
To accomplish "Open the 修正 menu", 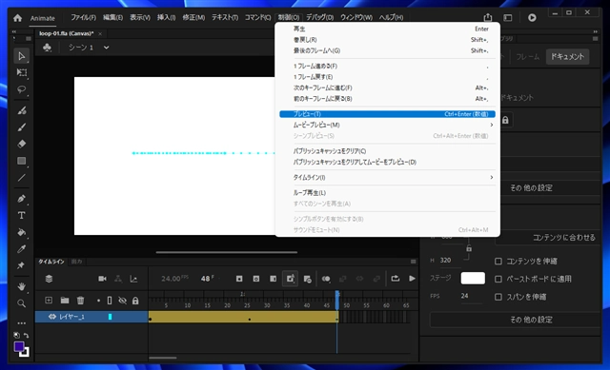I will click(x=193, y=17).
